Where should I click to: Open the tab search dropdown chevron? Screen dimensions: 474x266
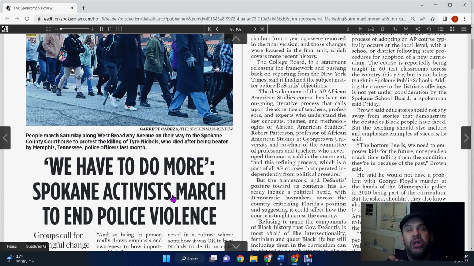[x=422, y=5]
